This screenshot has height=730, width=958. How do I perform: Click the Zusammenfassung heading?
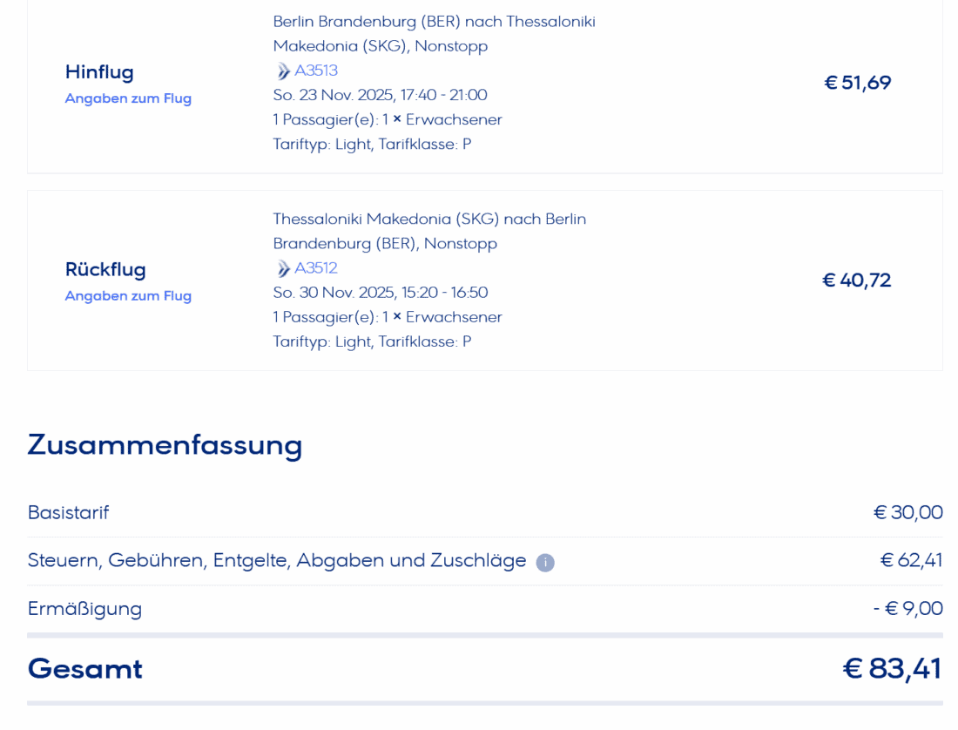click(x=165, y=444)
